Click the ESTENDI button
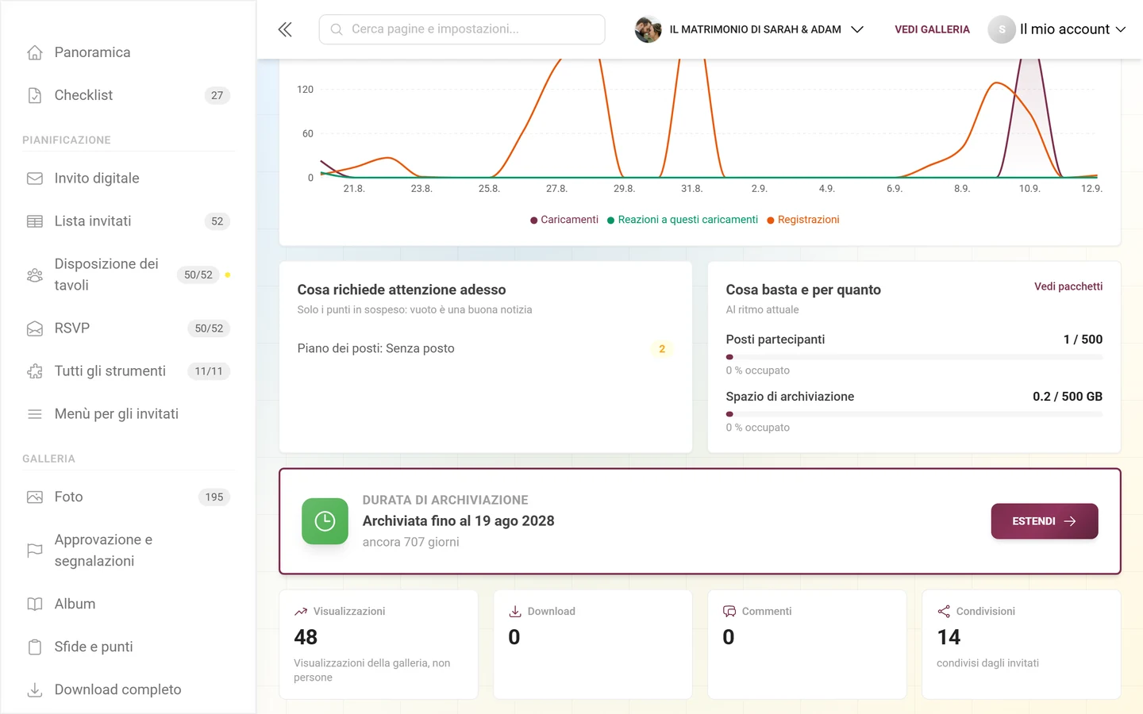This screenshot has width=1143, height=714. point(1045,521)
